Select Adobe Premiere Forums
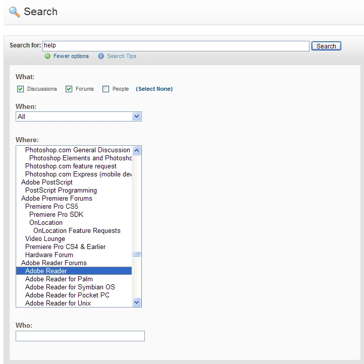The width and height of the screenshot is (364, 364). [x=74, y=199]
